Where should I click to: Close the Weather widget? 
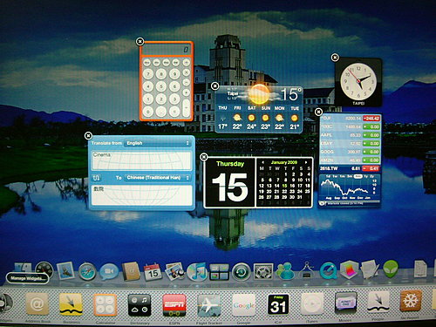(x=215, y=85)
